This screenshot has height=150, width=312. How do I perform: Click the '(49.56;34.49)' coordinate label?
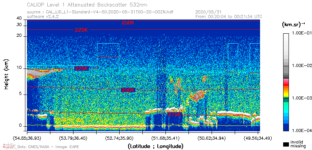coord(258,138)
